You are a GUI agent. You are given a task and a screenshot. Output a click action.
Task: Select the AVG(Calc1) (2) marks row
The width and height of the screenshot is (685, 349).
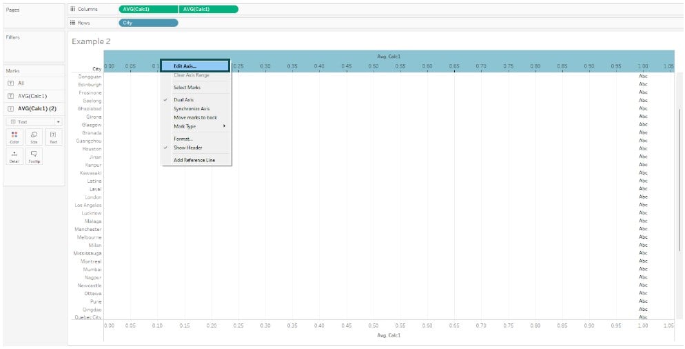click(x=34, y=108)
